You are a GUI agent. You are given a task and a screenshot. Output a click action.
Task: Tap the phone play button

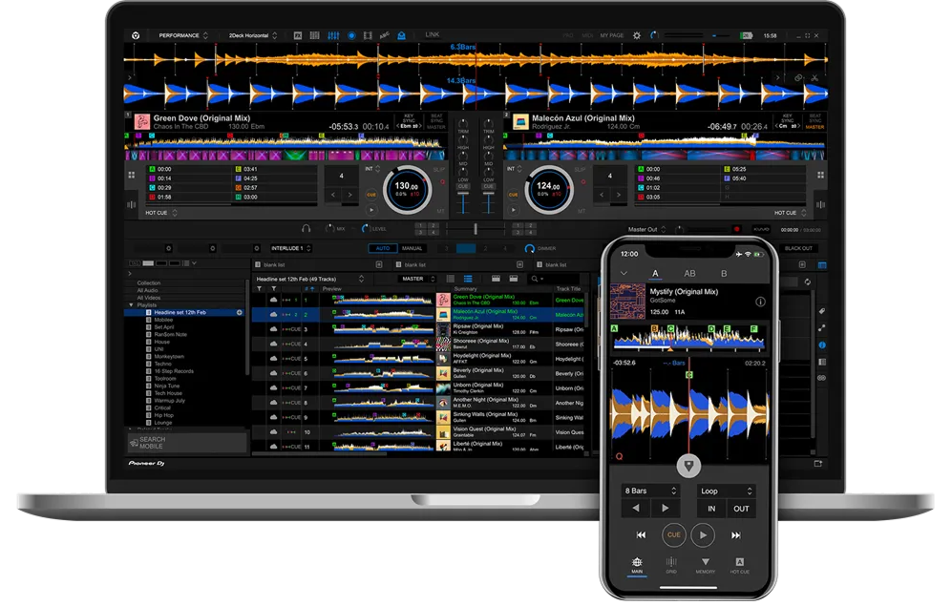pos(703,535)
